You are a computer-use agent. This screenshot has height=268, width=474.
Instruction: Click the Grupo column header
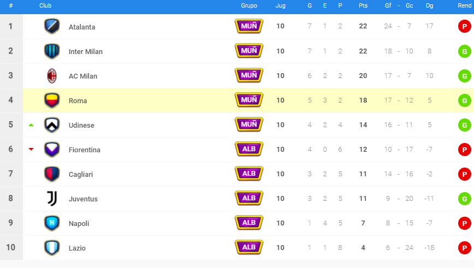[249, 5]
